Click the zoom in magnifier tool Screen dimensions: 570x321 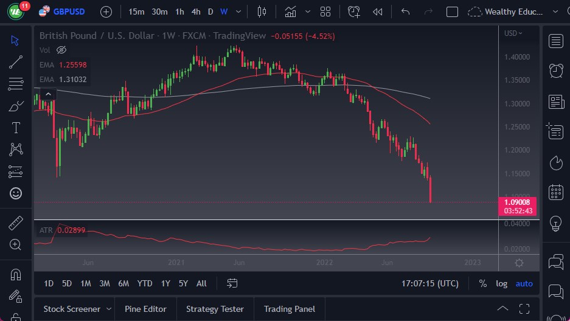(16, 244)
